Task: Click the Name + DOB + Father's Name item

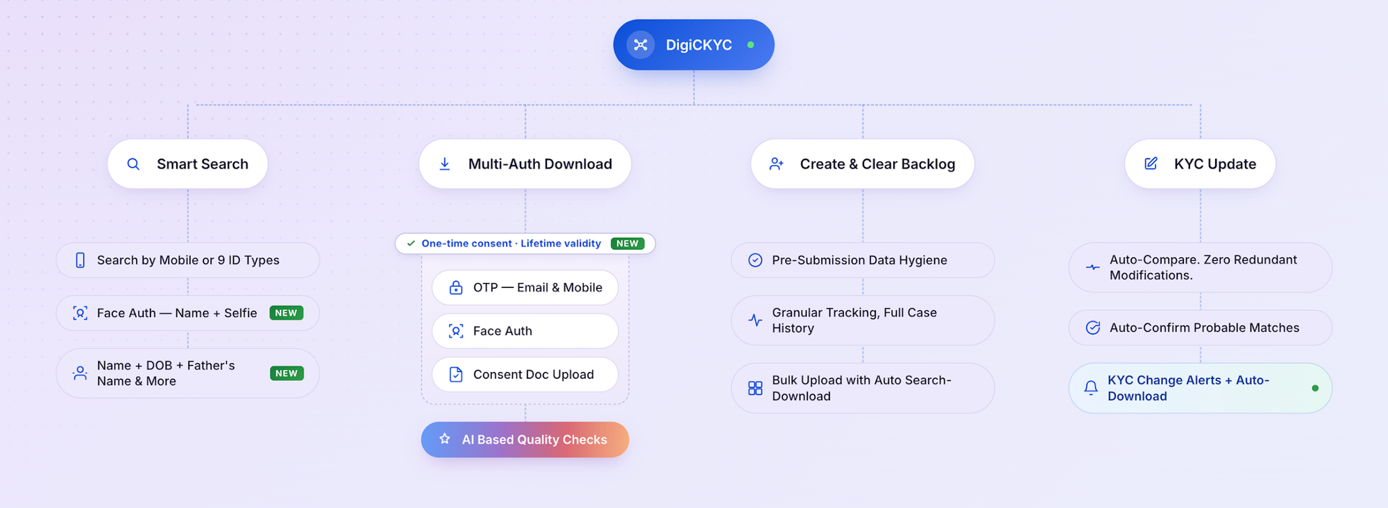Action: point(188,373)
